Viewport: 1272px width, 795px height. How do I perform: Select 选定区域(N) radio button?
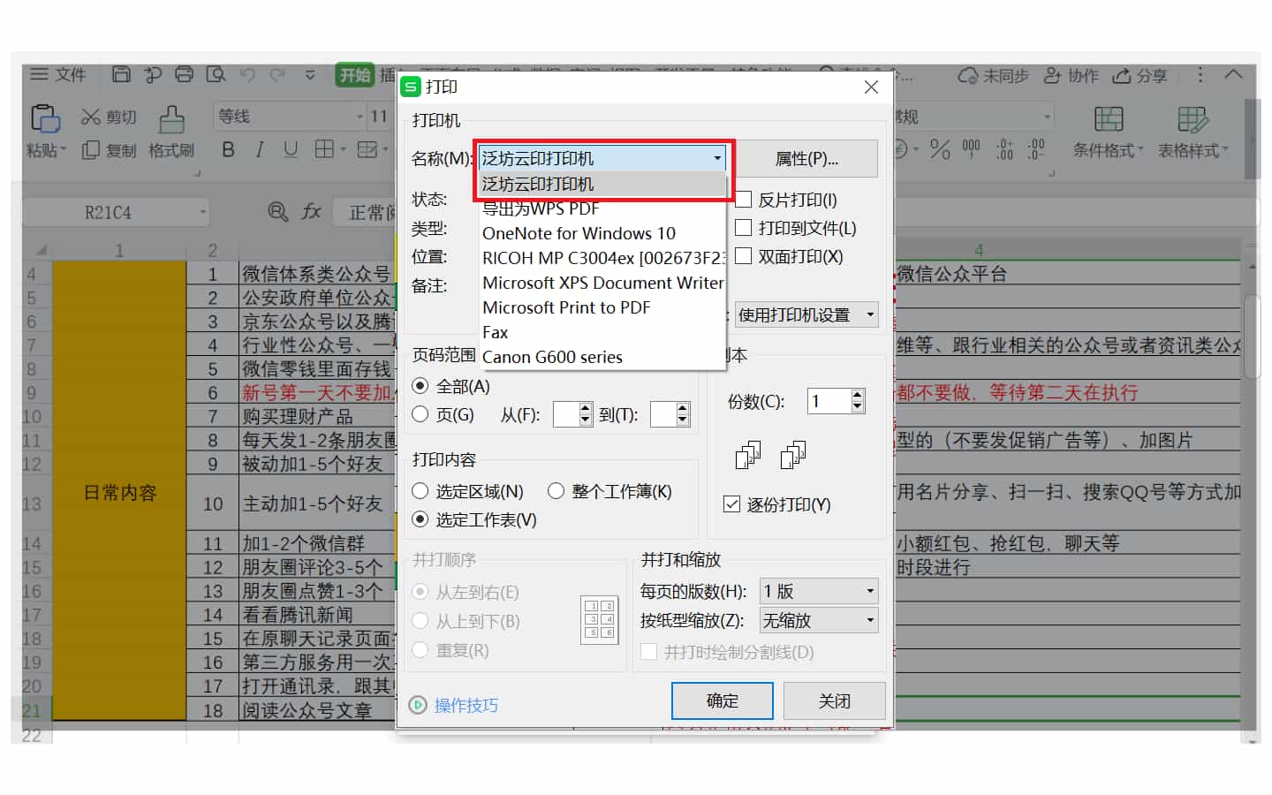pos(420,491)
